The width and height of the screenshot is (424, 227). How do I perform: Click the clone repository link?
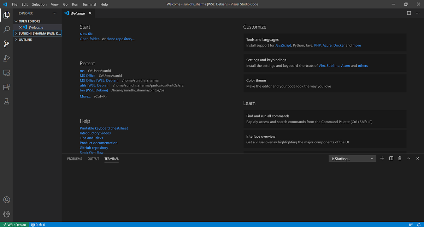click(x=120, y=39)
